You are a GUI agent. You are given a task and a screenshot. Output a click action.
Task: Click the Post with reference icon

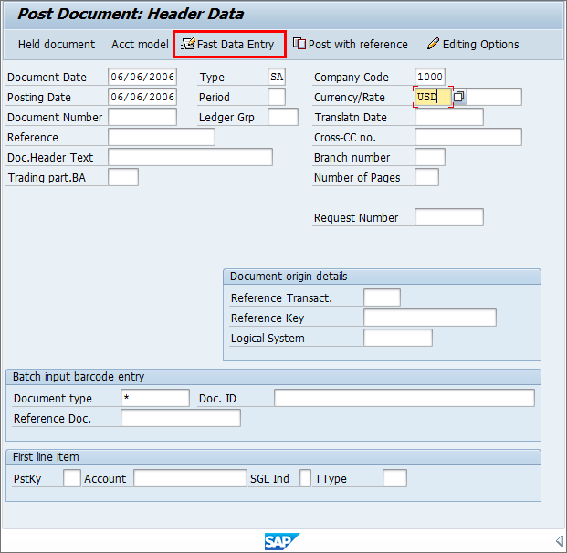[299, 44]
